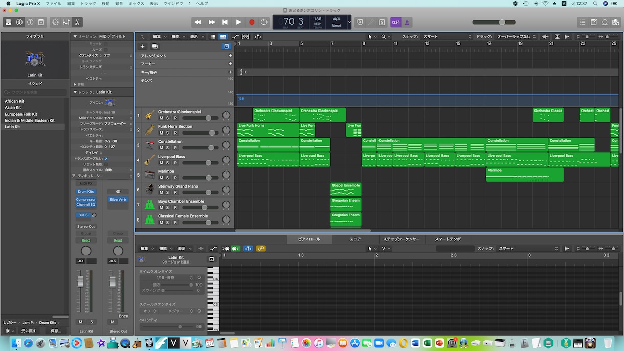624x351 pixels.
Task: Open the Loop Browser button
Action: [x=605, y=22]
